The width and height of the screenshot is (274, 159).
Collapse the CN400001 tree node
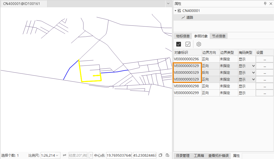coord(175,11)
